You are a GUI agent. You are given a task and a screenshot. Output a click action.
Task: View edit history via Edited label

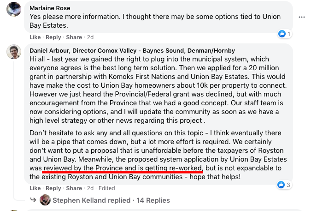click(x=106, y=188)
